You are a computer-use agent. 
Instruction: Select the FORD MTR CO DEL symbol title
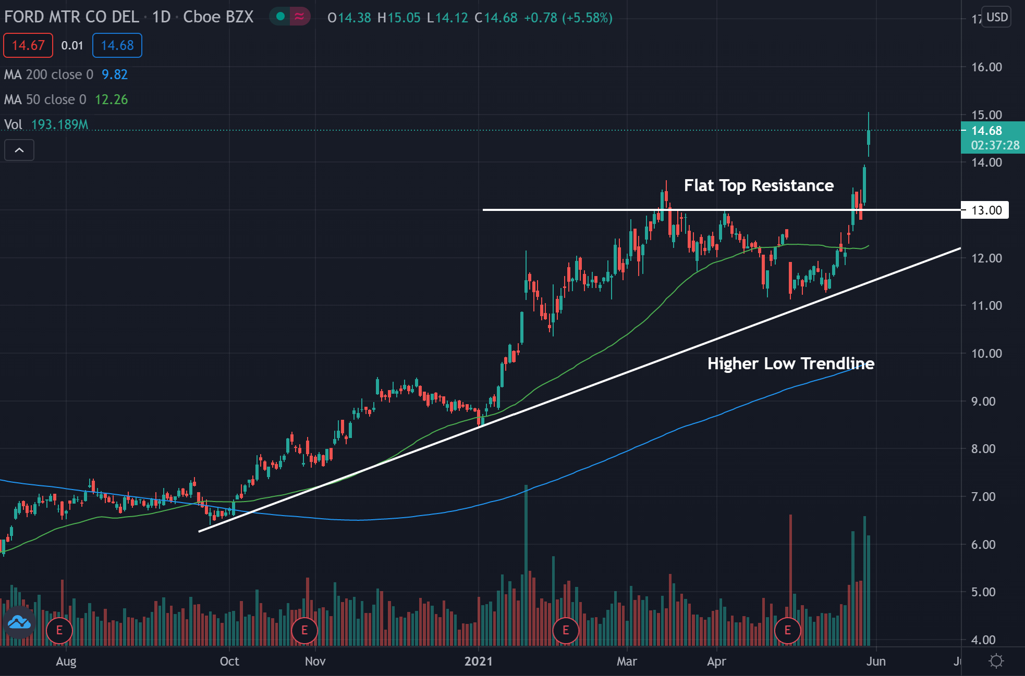[x=72, y=17]
